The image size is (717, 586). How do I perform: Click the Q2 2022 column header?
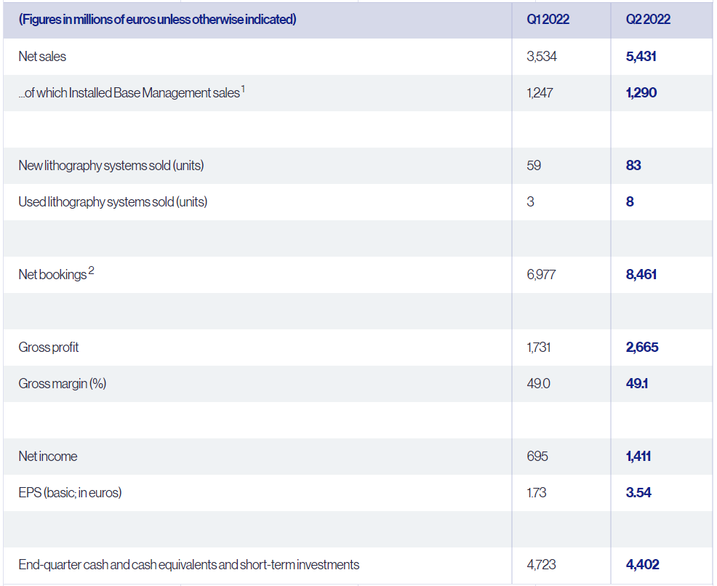point(647,20)
